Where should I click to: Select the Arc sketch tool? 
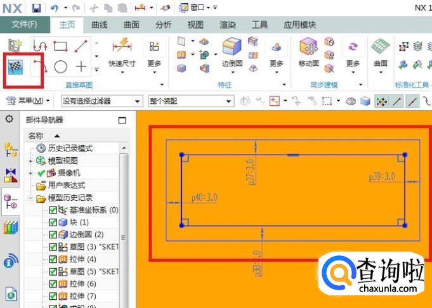[40, 67]
